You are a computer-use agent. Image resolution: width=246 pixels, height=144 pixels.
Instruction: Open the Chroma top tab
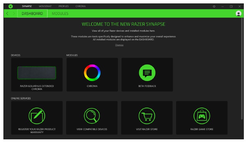click(x=80, y=6)
